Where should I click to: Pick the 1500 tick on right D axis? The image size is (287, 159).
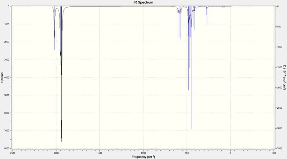coord(279,67)
